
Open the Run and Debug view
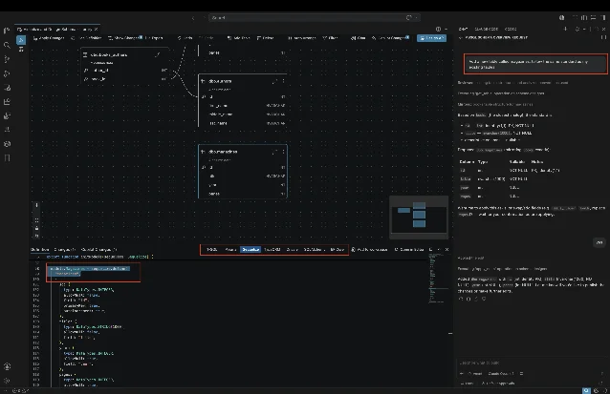click(x=7, y=73)
